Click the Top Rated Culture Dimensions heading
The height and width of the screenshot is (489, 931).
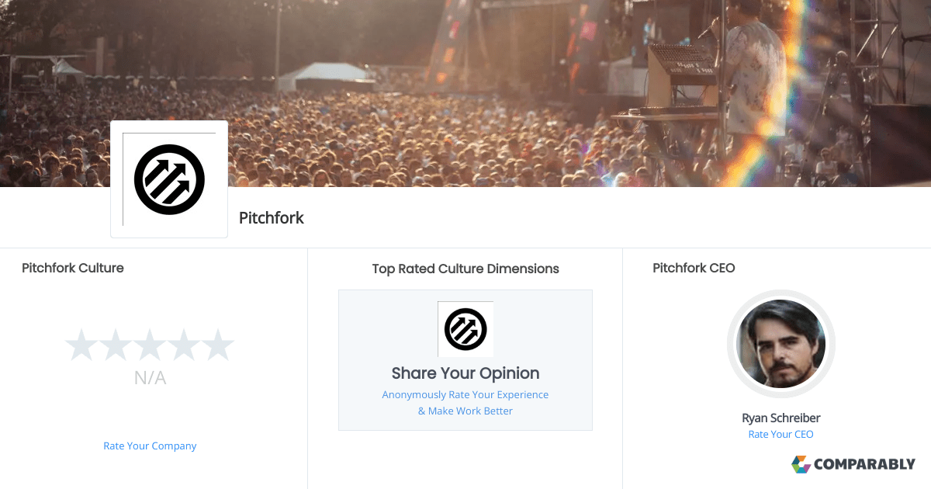pyautogui.click(x=465, y=269)
